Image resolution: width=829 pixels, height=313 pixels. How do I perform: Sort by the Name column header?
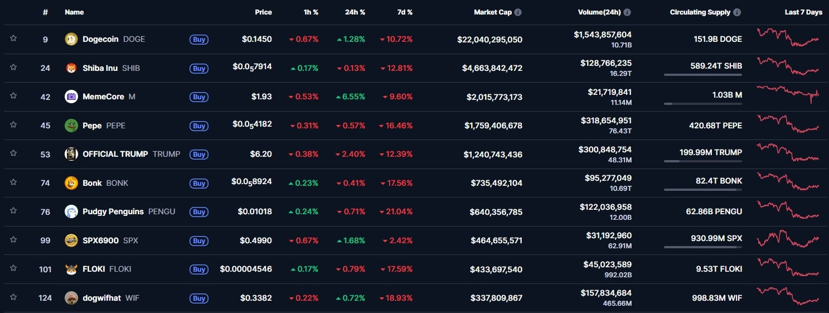click(x=74, y=12)
